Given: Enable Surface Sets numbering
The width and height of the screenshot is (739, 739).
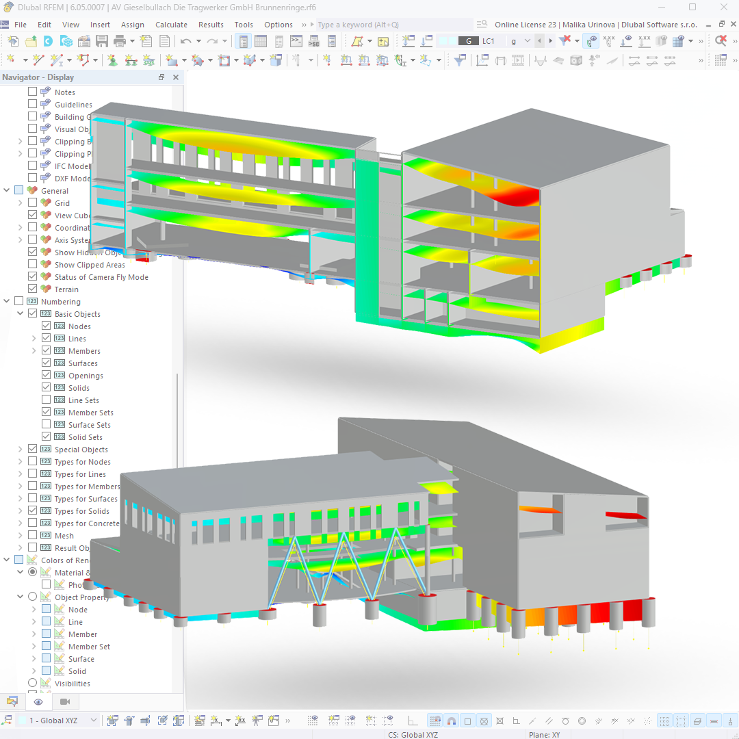Looking at the screenshot, I should pos(47,424).
